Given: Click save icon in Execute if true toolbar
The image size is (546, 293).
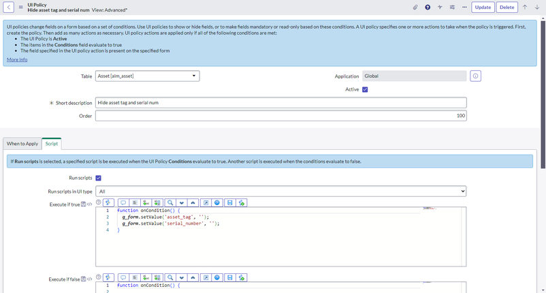Looking at the screenshot, I should (x=230, y=202).
